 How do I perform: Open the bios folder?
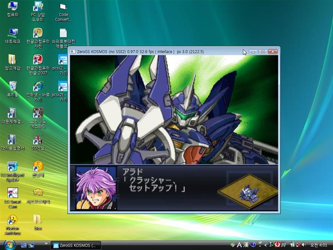click(38, 223)
